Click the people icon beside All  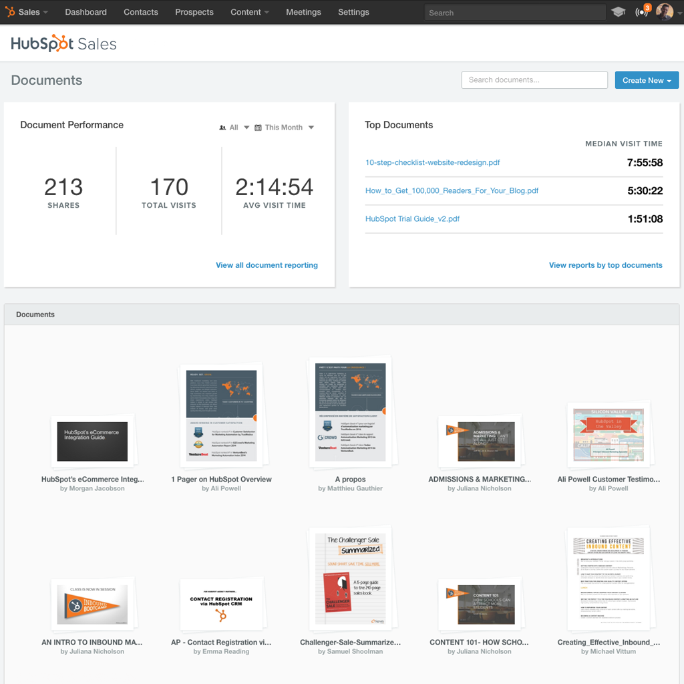(222, 128)
